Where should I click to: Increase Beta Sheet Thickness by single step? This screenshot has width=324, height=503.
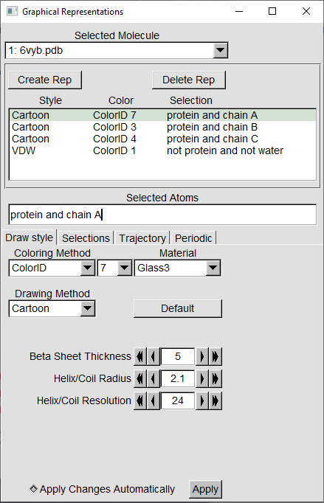(202, 356)
